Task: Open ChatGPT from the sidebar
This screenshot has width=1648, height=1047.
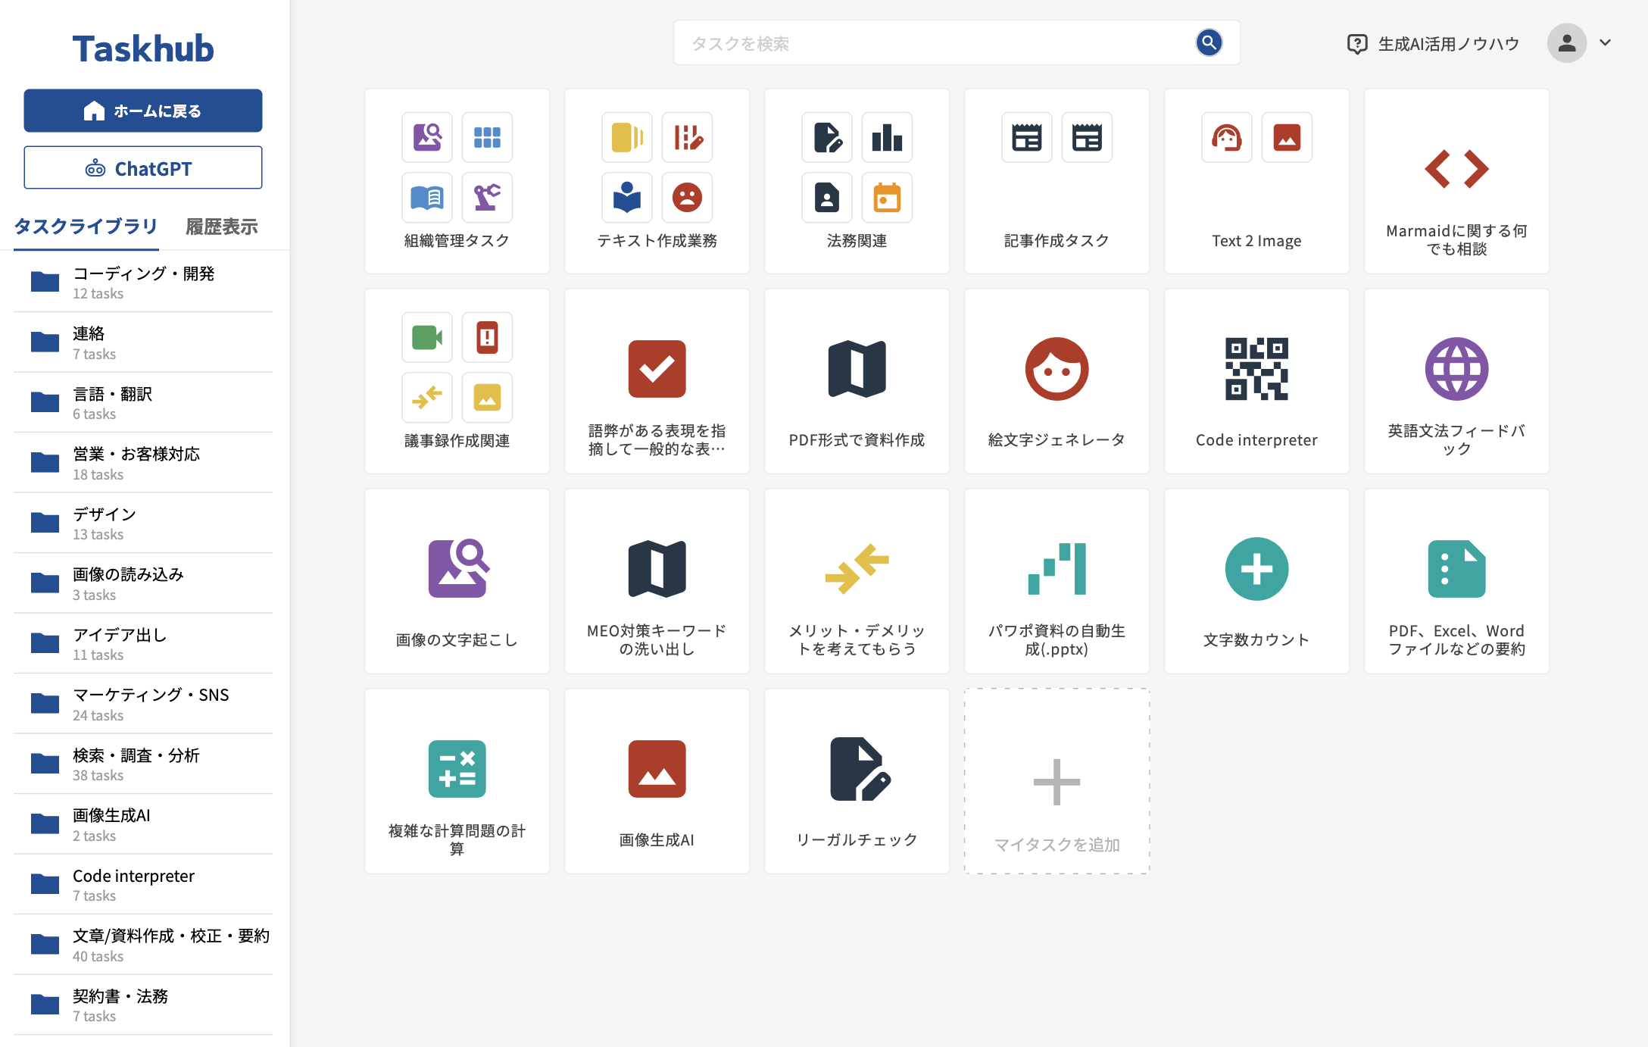Action: (x=143, y=167)
